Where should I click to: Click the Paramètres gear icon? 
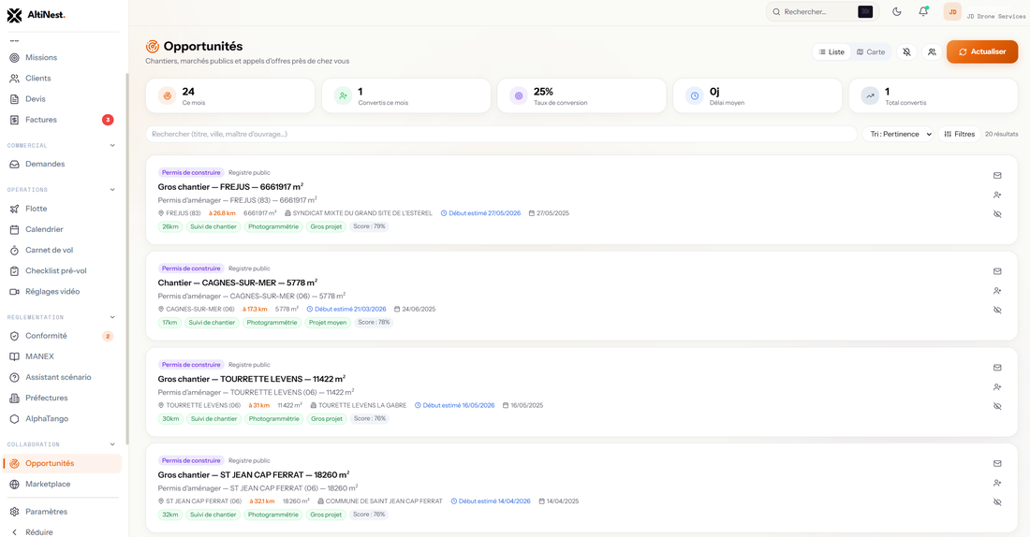(14, 512)
